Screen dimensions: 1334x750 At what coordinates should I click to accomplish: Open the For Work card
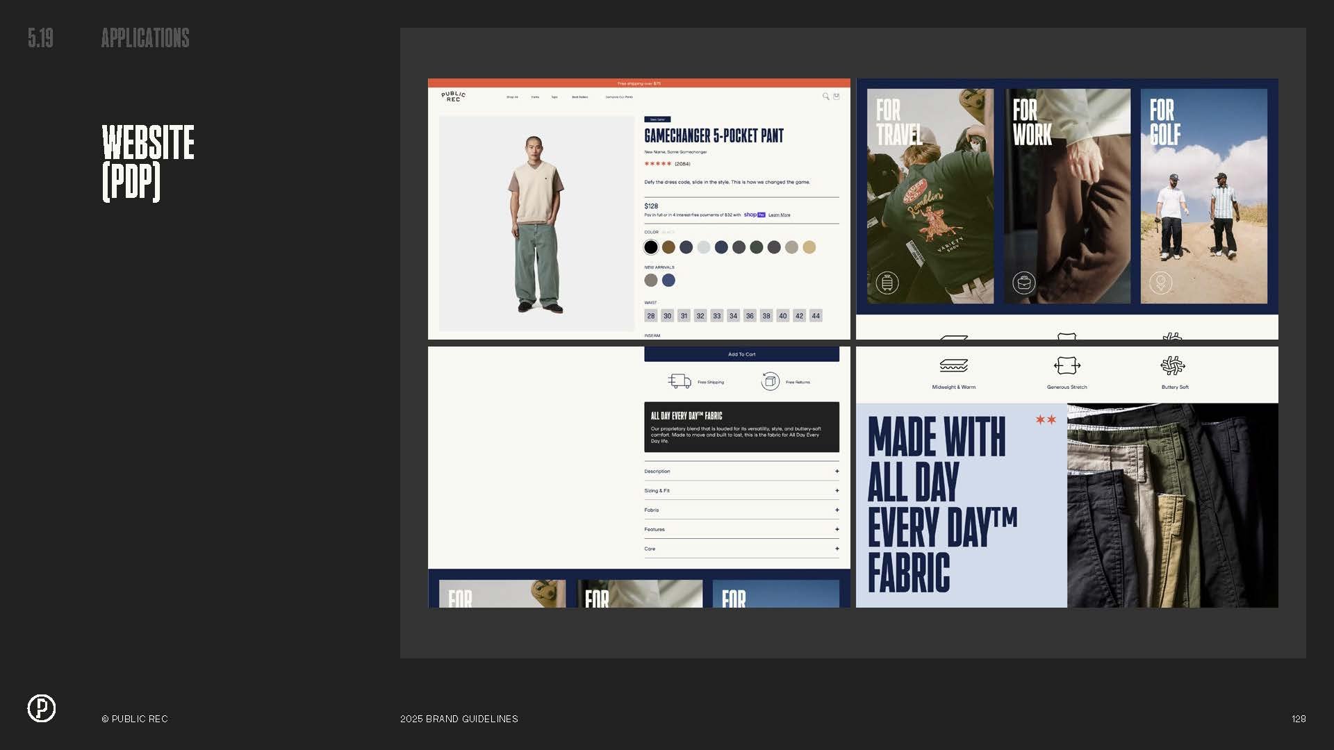1067,196
